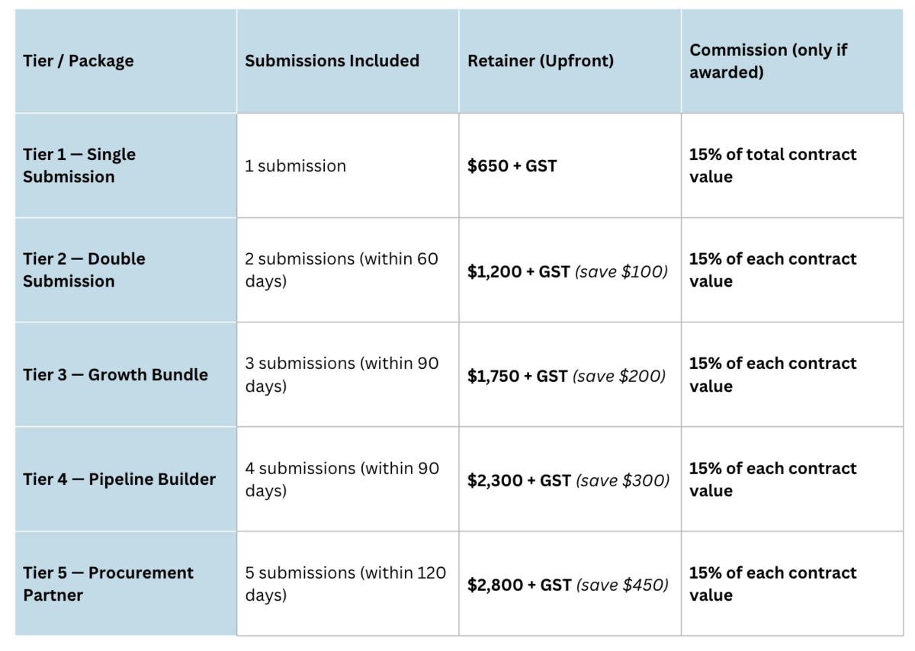
Task: Click the Tier / Package column header
Action: click(79, 61)
